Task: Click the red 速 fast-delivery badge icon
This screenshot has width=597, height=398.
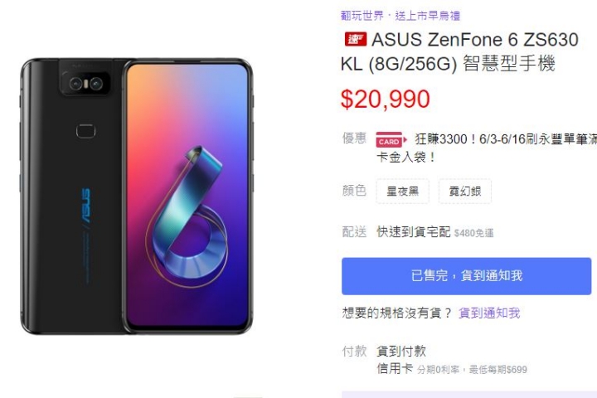Action: 355,39
